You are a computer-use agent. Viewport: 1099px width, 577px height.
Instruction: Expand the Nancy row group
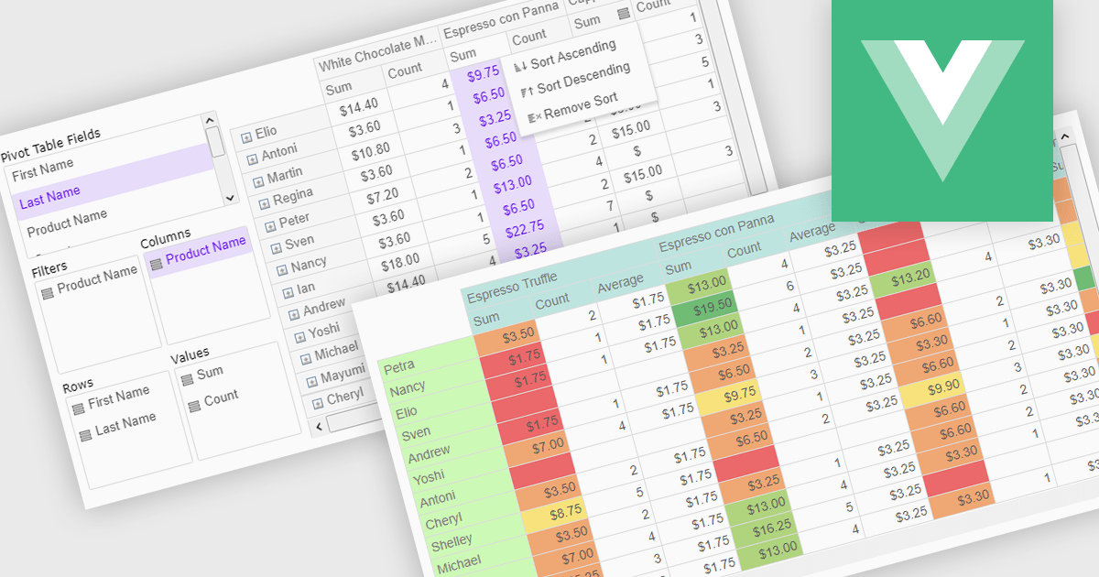281,268
